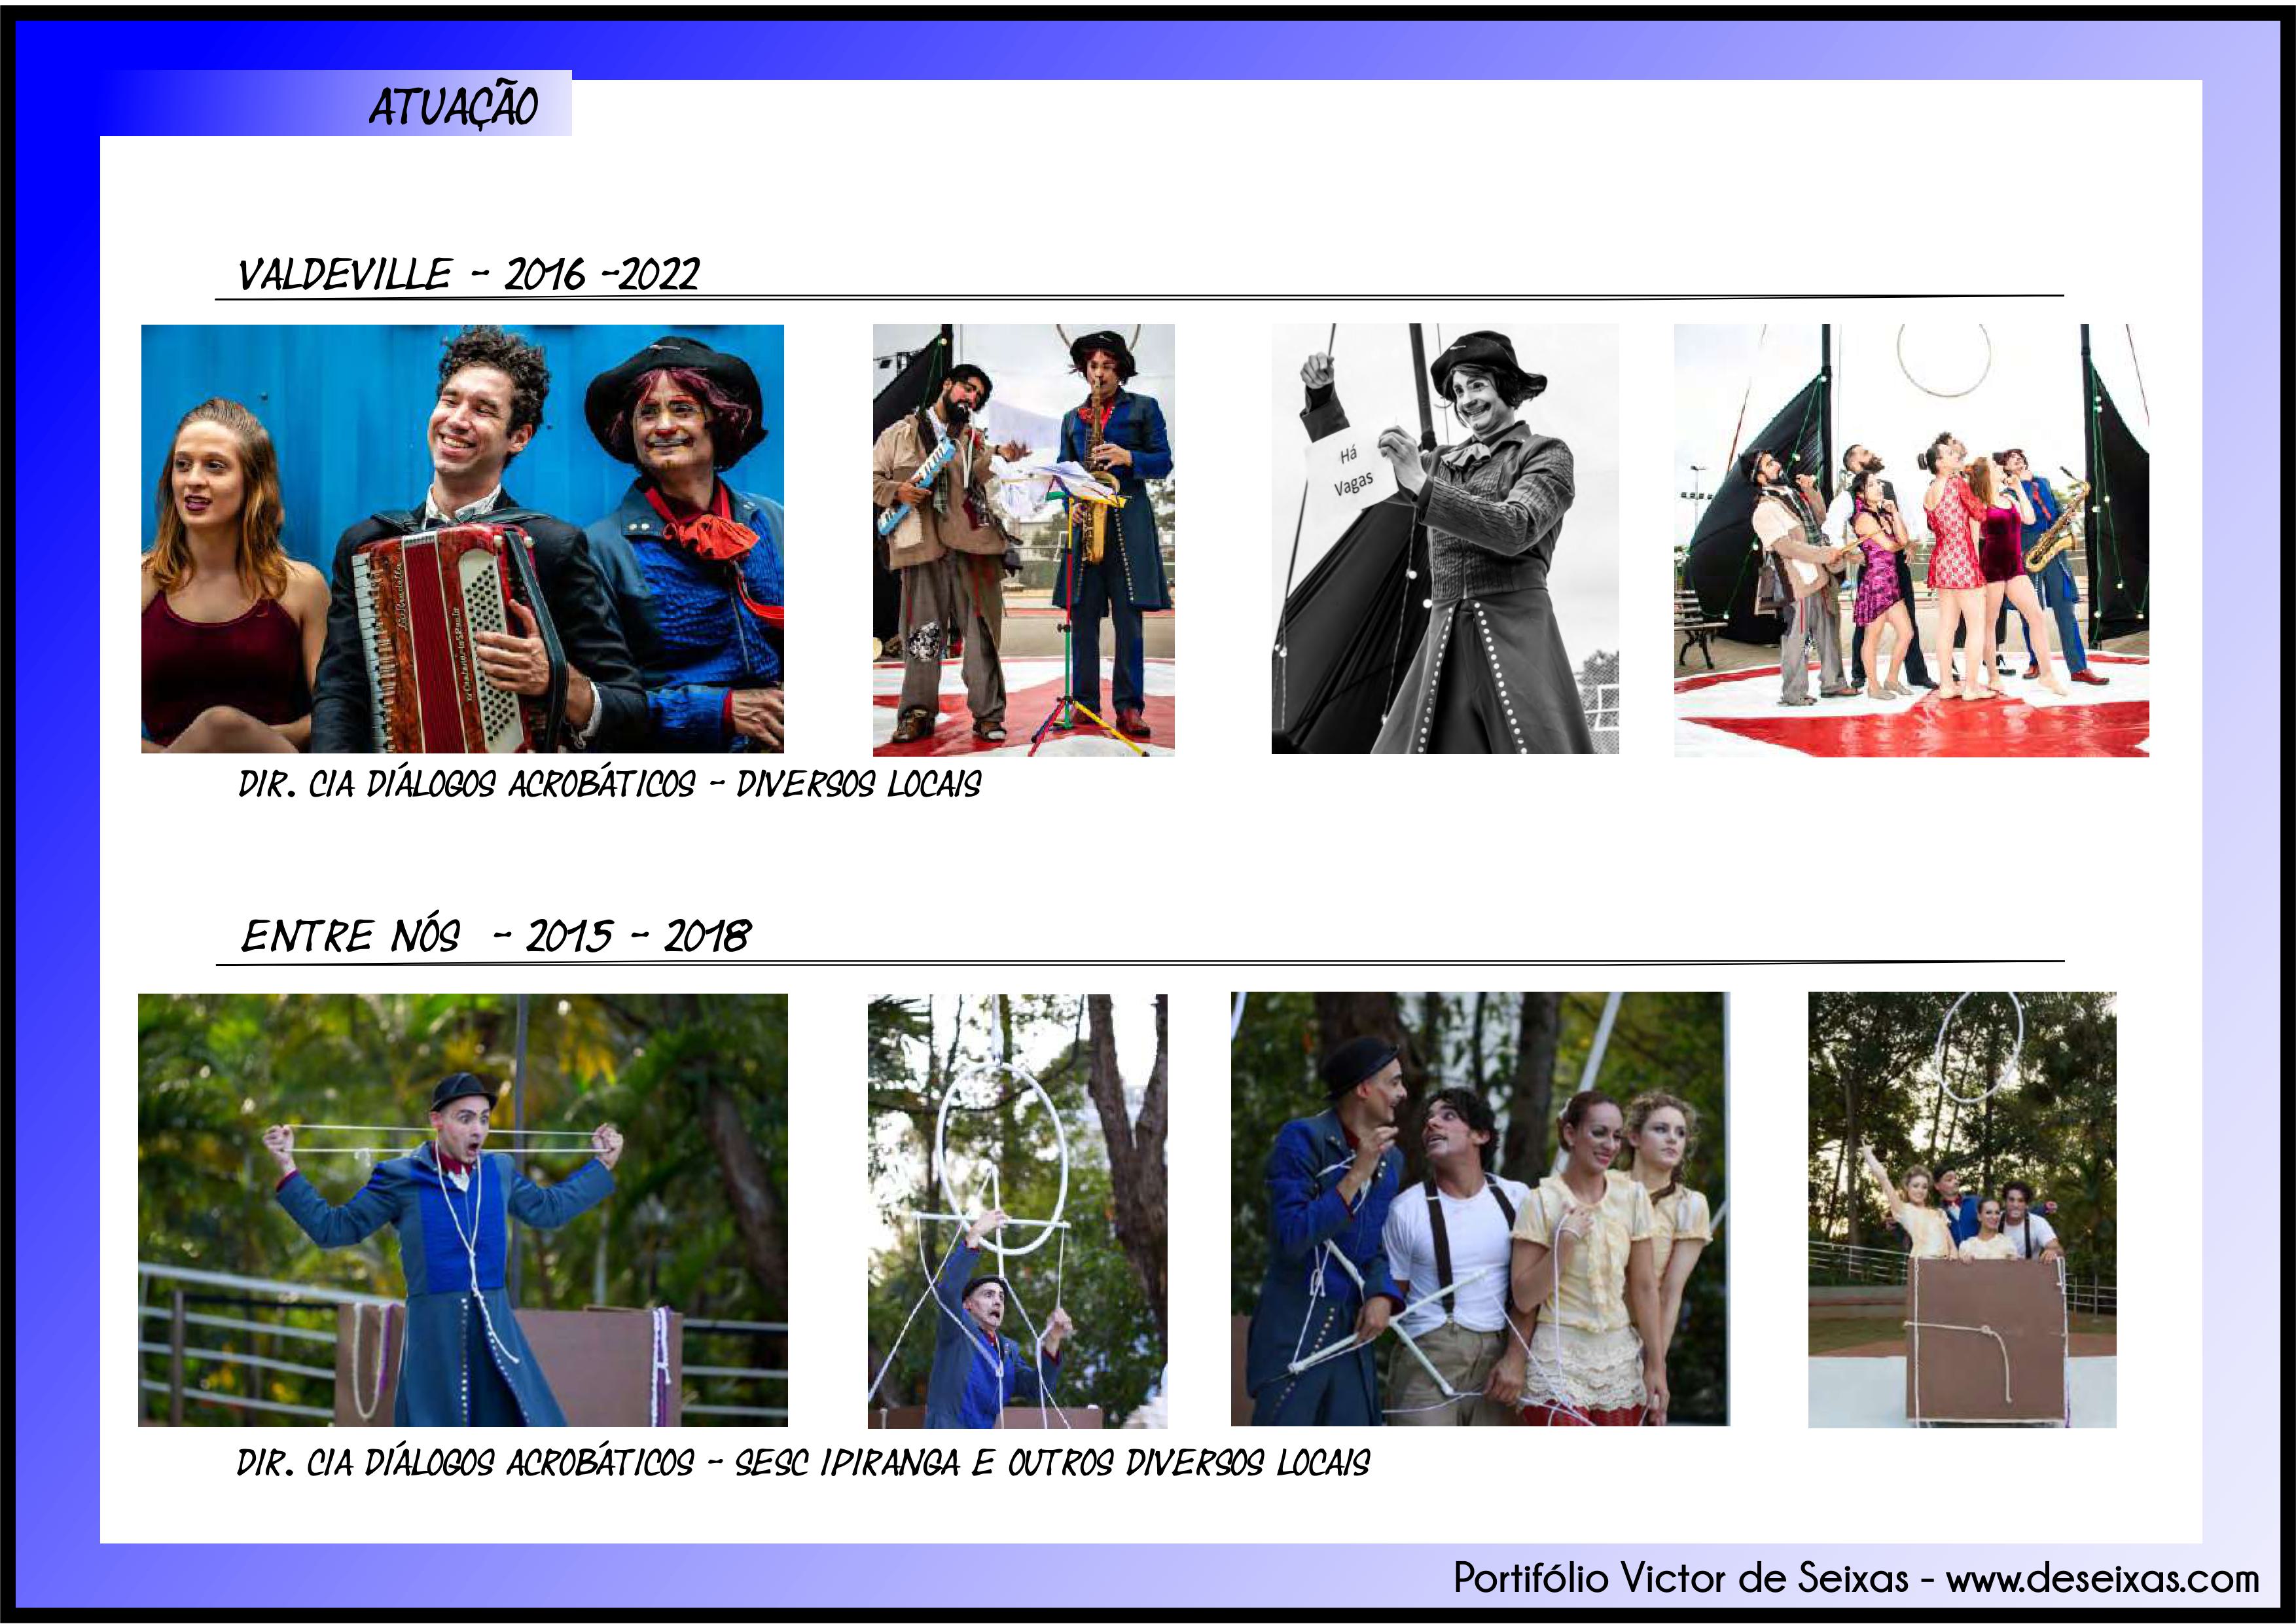Open the black-and-white Há Vagas photo
Viewport: 2296px width, 1624px height.
[1444, 538]
